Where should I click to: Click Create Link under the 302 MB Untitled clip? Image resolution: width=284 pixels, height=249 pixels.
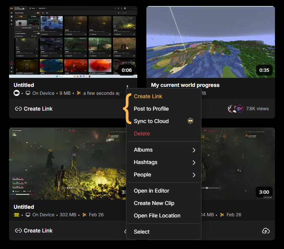[34, 231]
